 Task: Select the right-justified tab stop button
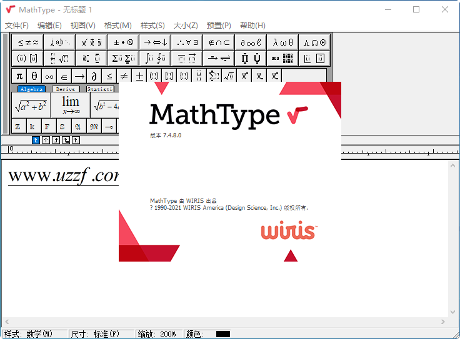(x=56, y=140)
